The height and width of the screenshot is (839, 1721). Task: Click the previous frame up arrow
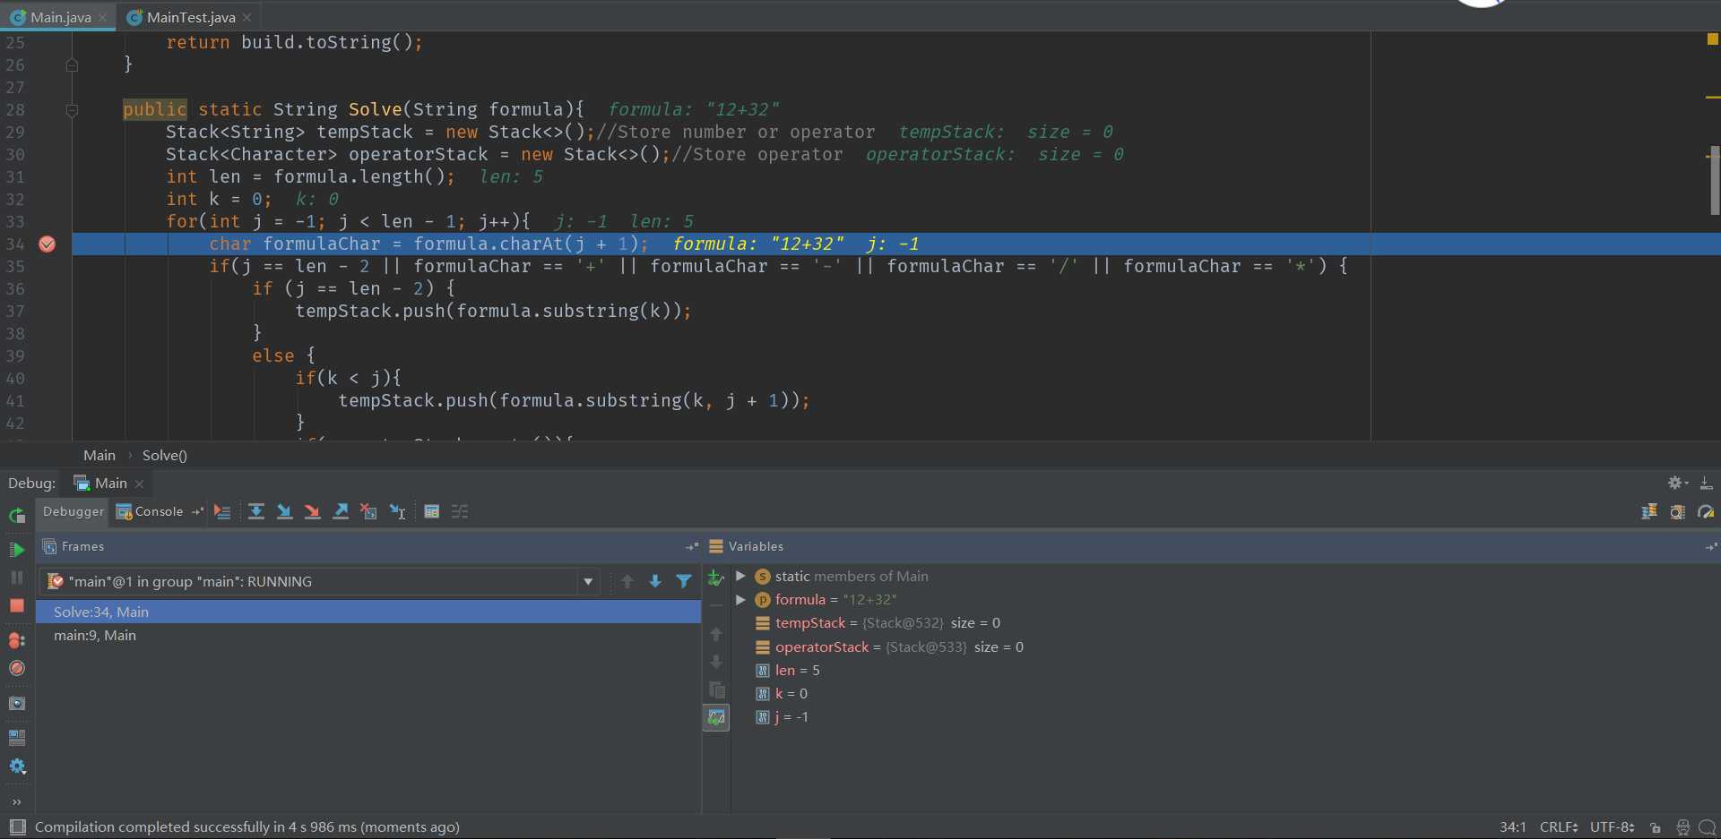(x=627, y=582)
